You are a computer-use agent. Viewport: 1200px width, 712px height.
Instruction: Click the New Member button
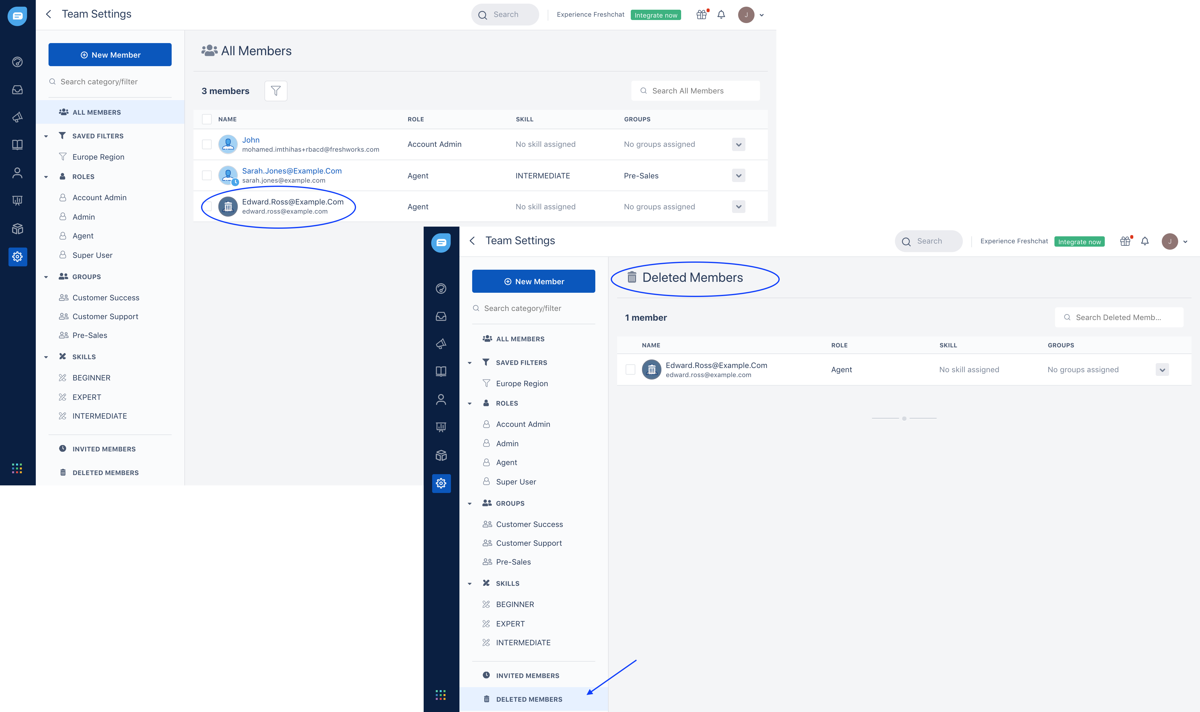[x=110, y=54]
